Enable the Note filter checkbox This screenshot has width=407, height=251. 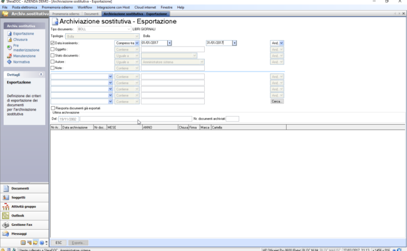point(53,68)
